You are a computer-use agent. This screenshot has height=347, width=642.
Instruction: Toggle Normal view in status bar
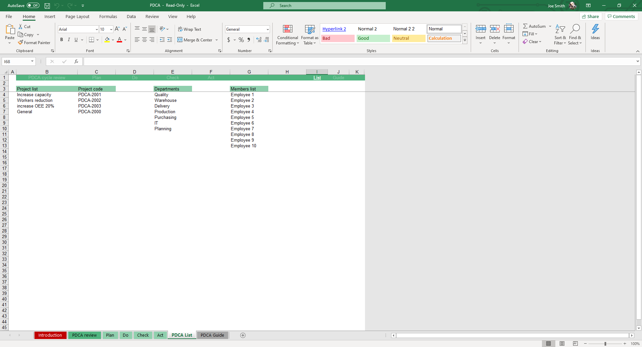(549, 344)
